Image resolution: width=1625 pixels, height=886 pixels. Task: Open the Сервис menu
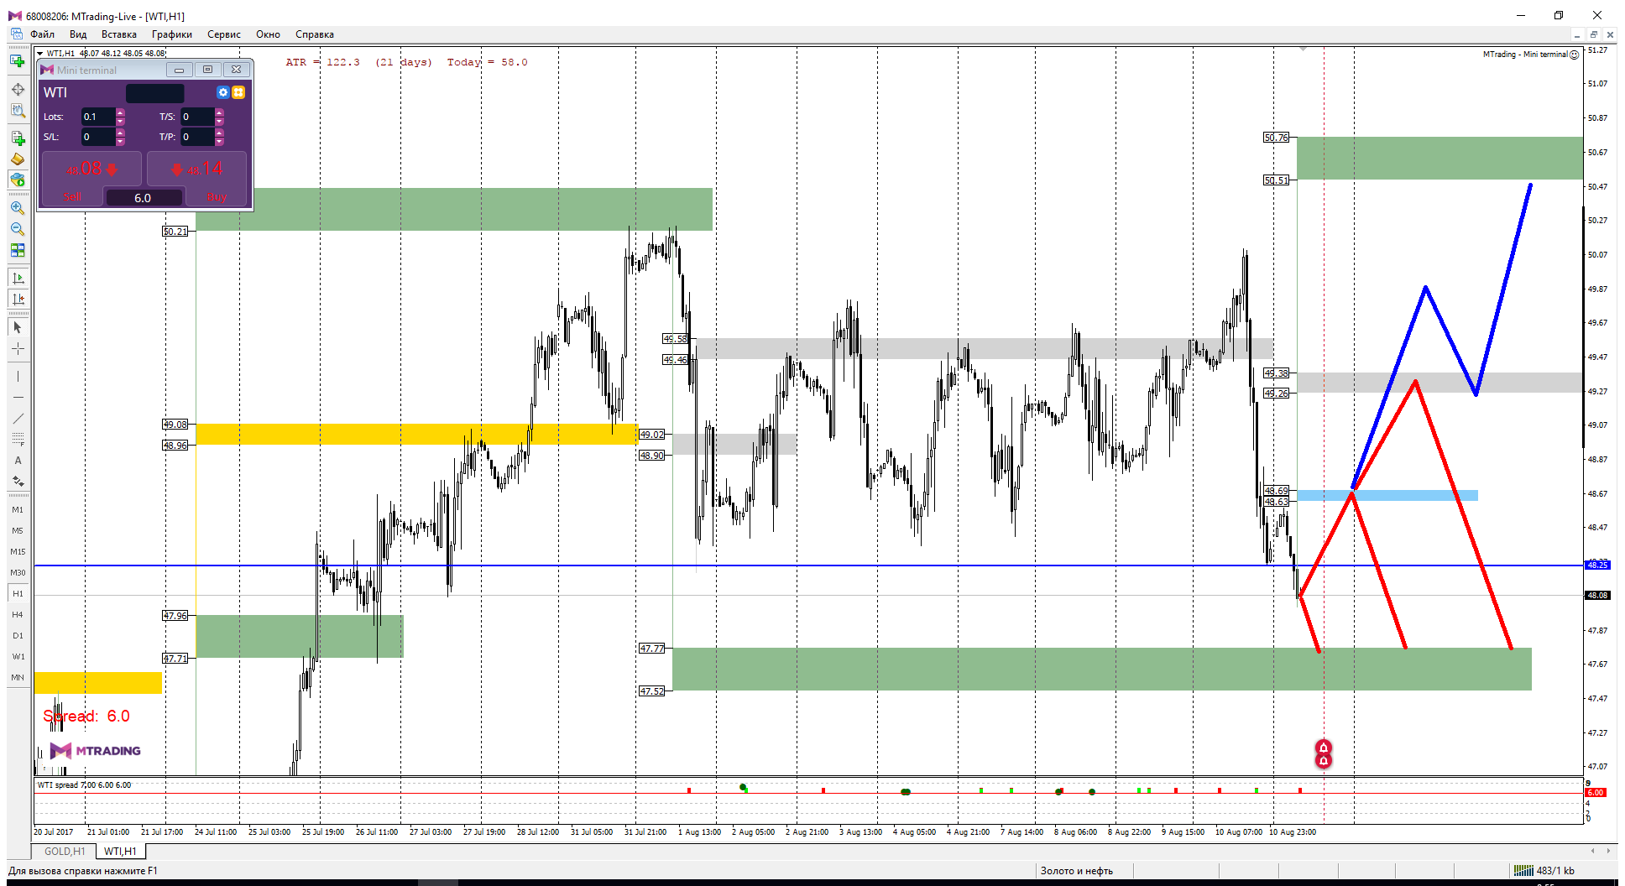[x=224, y=34]
